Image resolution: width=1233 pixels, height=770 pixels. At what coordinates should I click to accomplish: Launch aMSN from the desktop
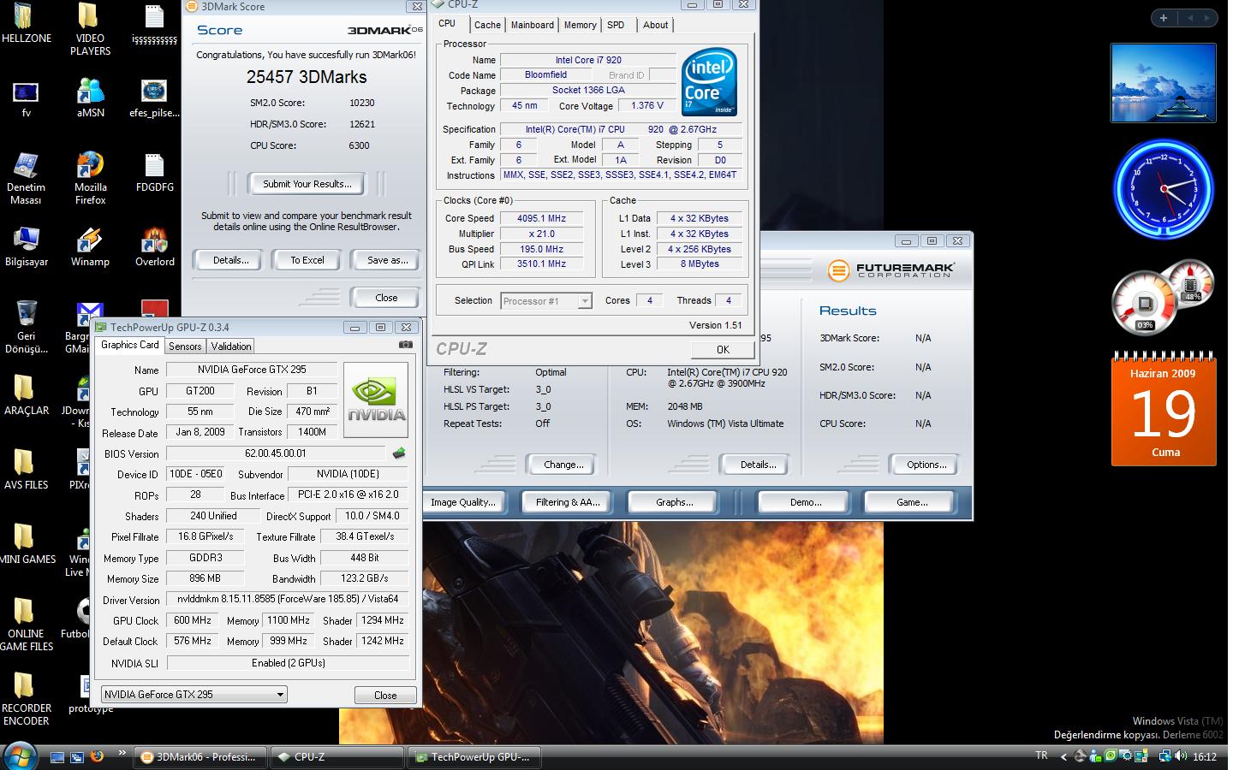point(90,98)
